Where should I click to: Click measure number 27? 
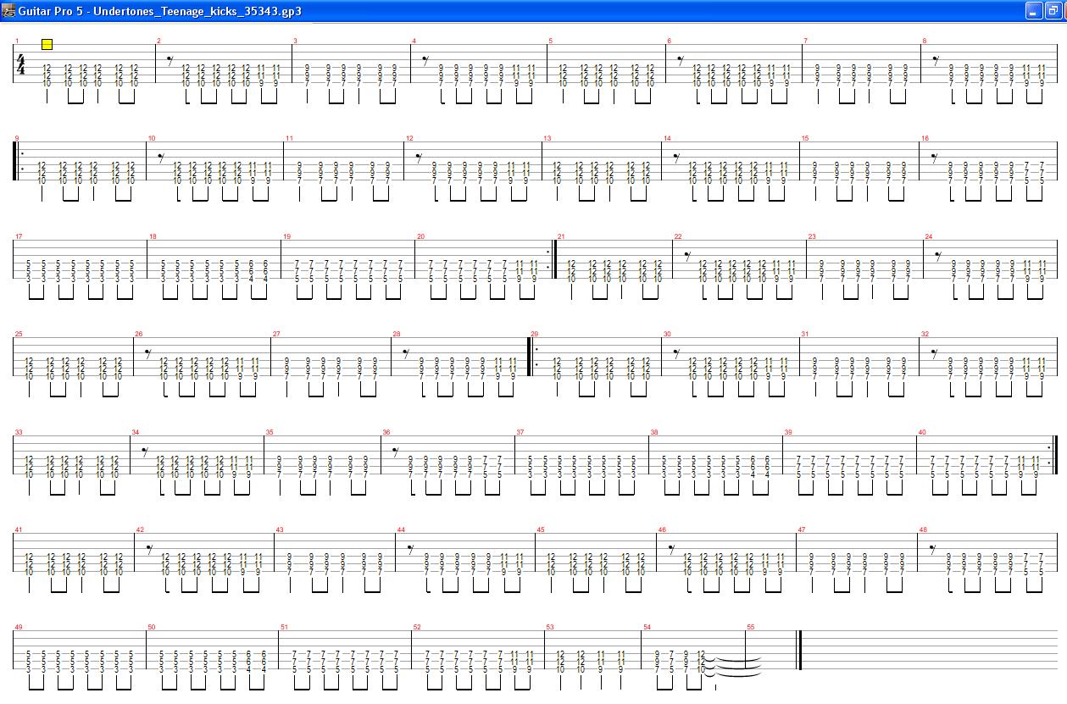click(276, 334)
